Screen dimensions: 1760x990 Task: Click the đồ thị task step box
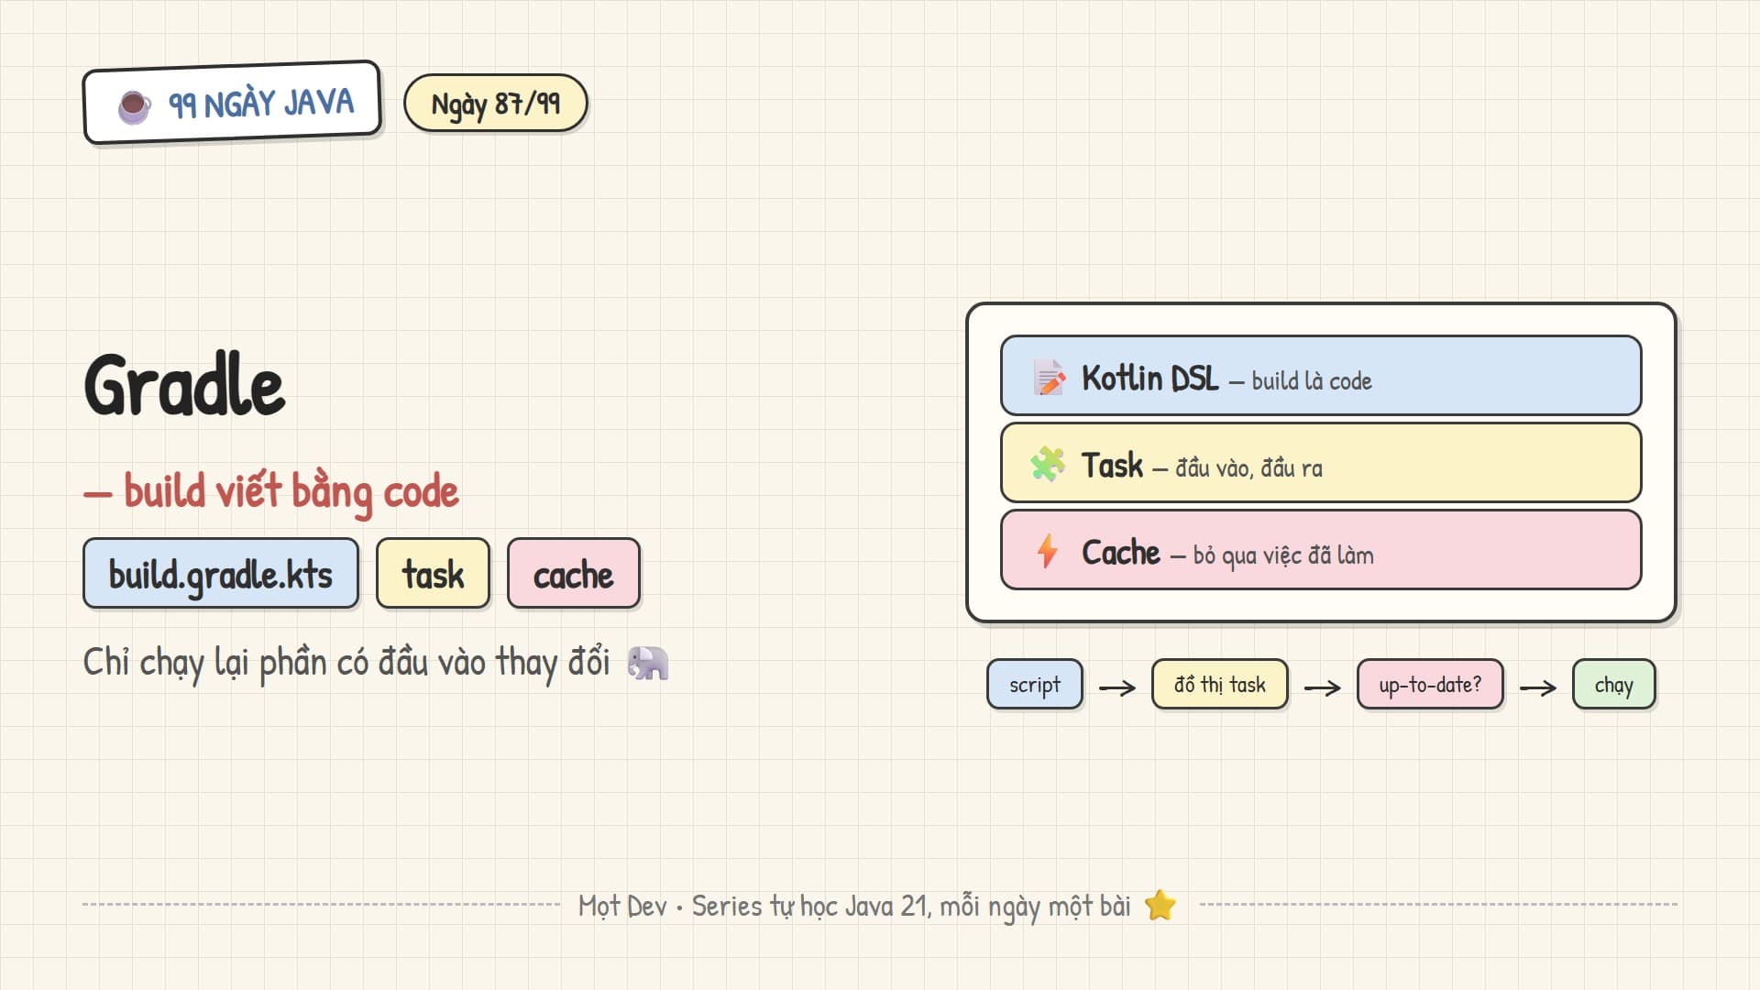pyautogui.click(x=1220, y=685)
